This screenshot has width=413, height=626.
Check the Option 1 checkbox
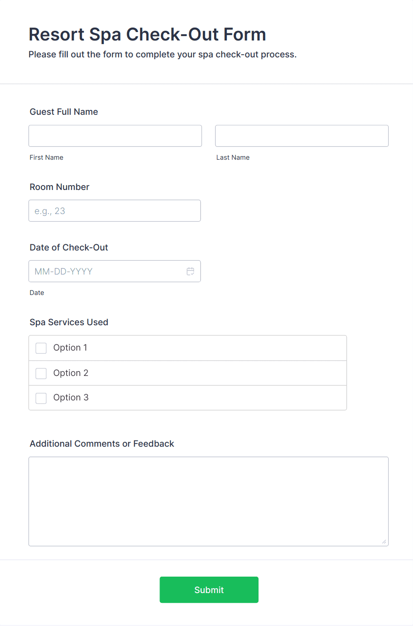tap(41, 348)
